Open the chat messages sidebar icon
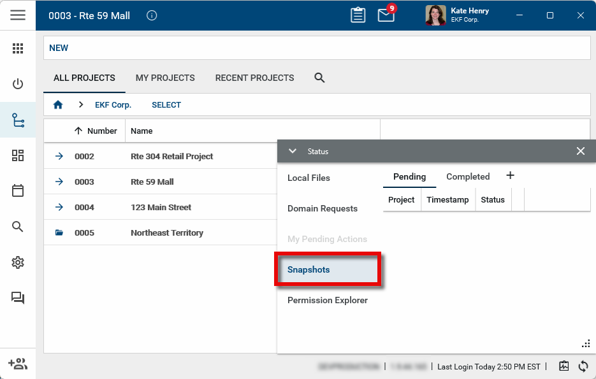 (18, 298)
